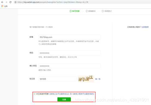151x105 pixels.
Task: Click the text 已有微信小程序？
Action: click(134, 27)
